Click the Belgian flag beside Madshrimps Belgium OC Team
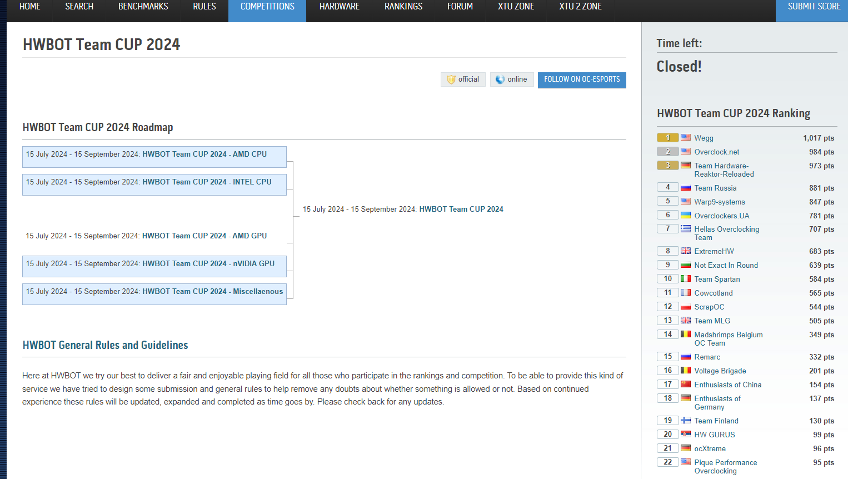848x479 pixels. pyautogui.click(x=686, y=334)
